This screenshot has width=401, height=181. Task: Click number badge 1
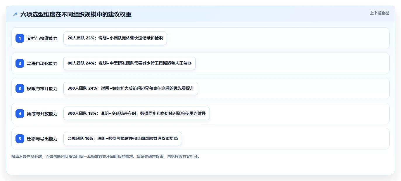[x=20, y=38]
